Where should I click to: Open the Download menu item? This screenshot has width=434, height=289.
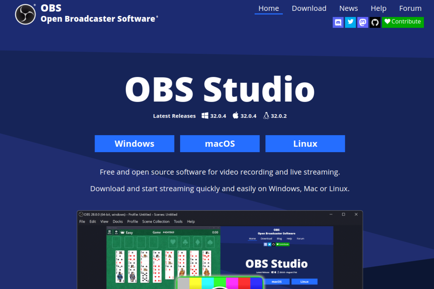[309, 8]
